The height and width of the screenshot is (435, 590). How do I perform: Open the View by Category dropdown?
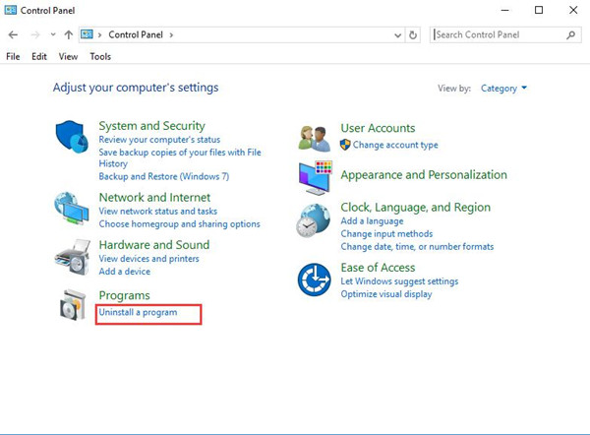[503, 89]
